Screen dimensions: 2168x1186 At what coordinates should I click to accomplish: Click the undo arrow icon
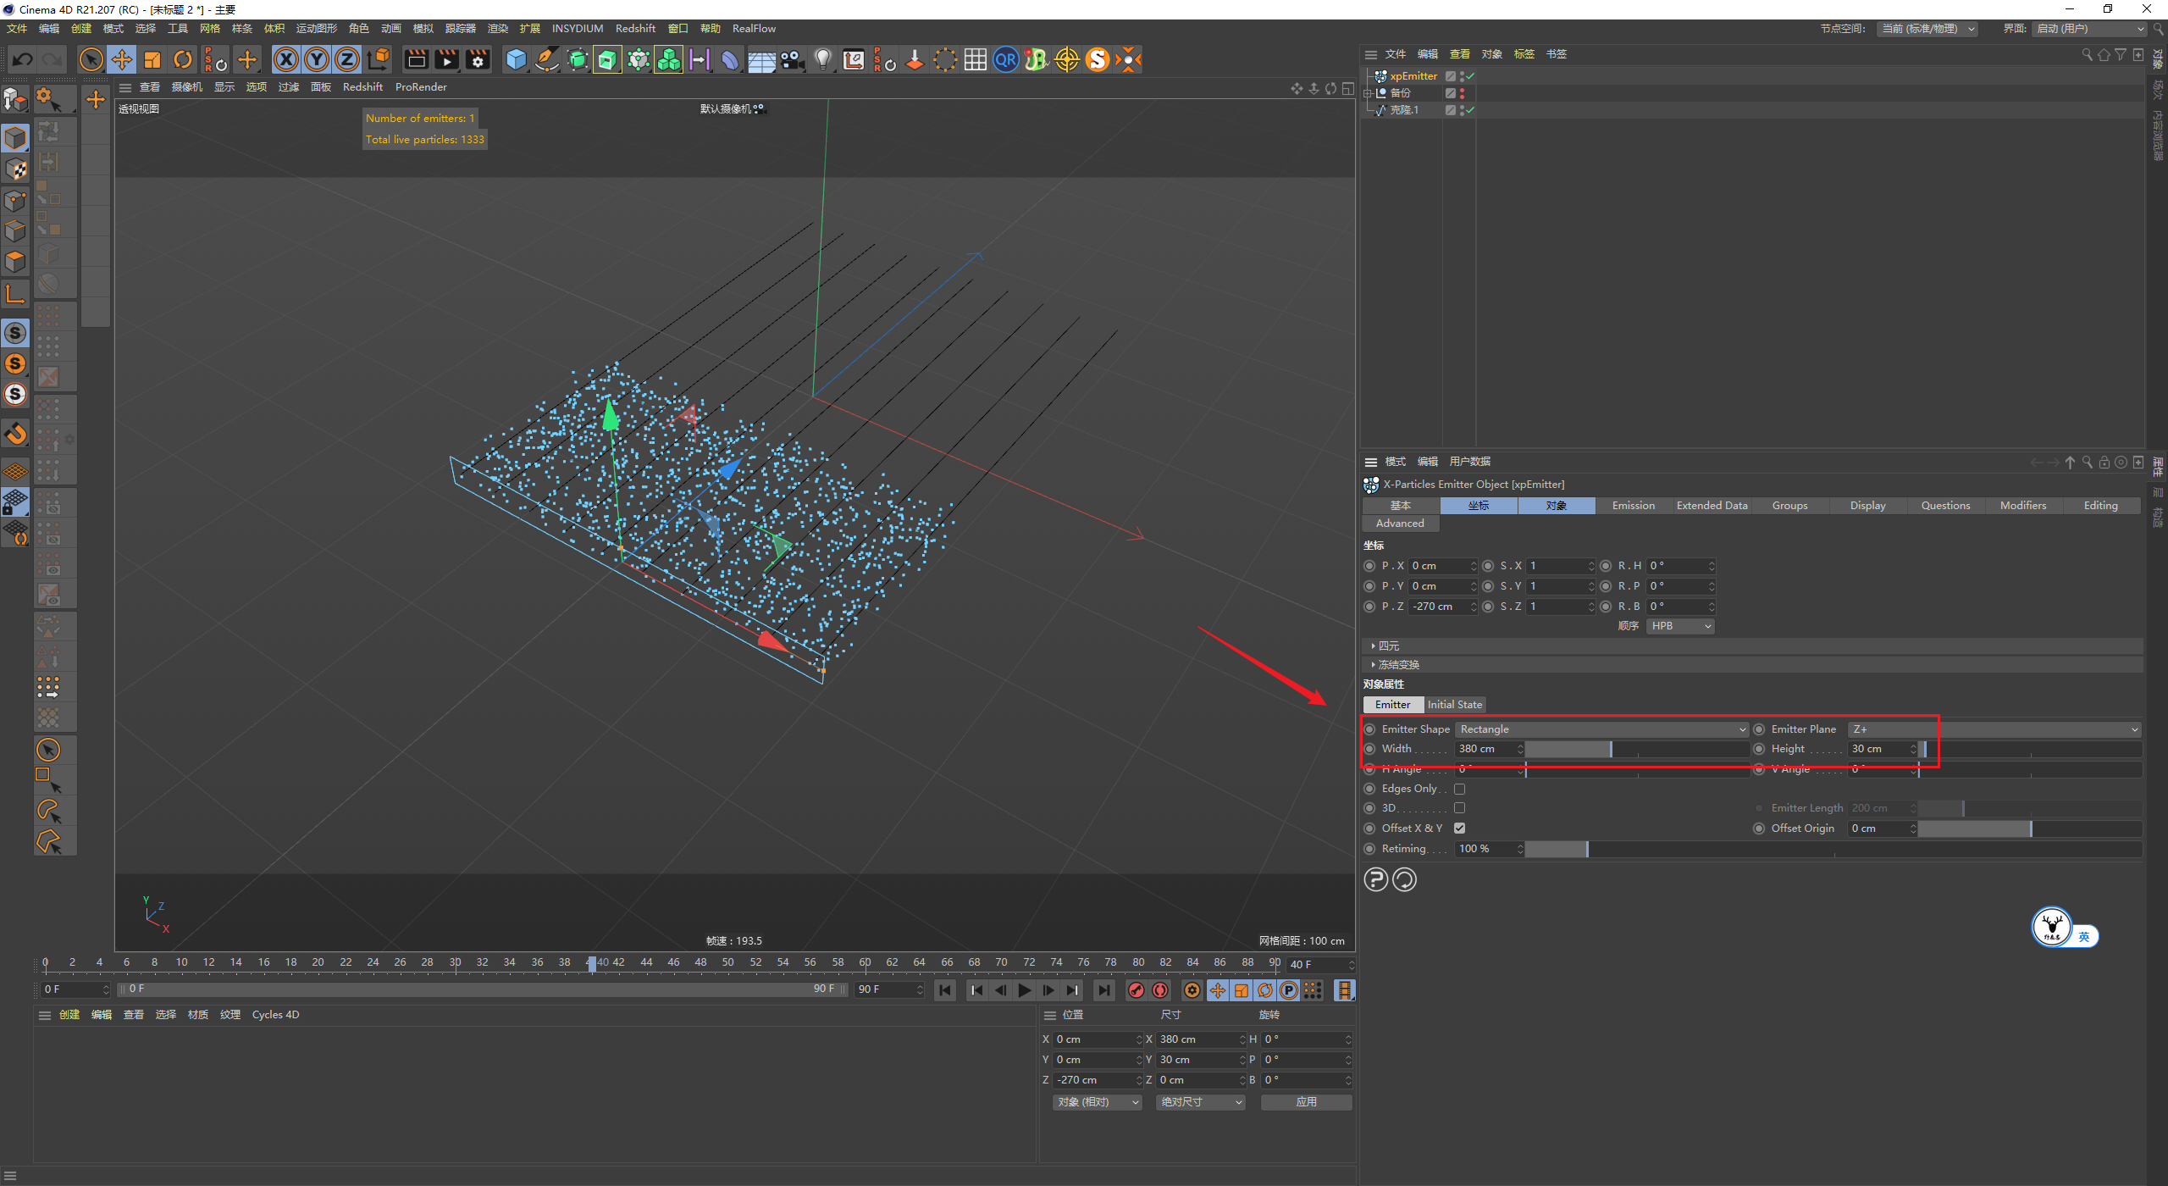click(23, 59)
